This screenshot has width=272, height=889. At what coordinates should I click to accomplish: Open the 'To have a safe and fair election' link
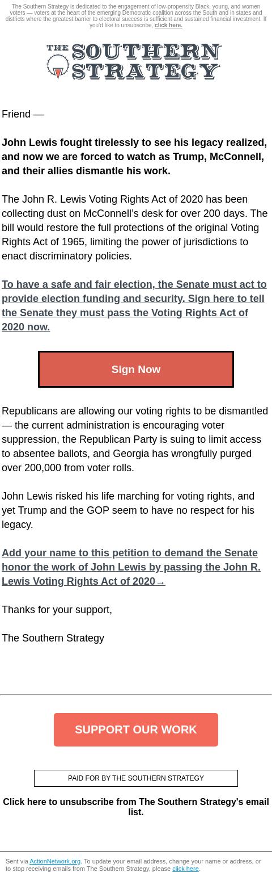tap(134, 305)
